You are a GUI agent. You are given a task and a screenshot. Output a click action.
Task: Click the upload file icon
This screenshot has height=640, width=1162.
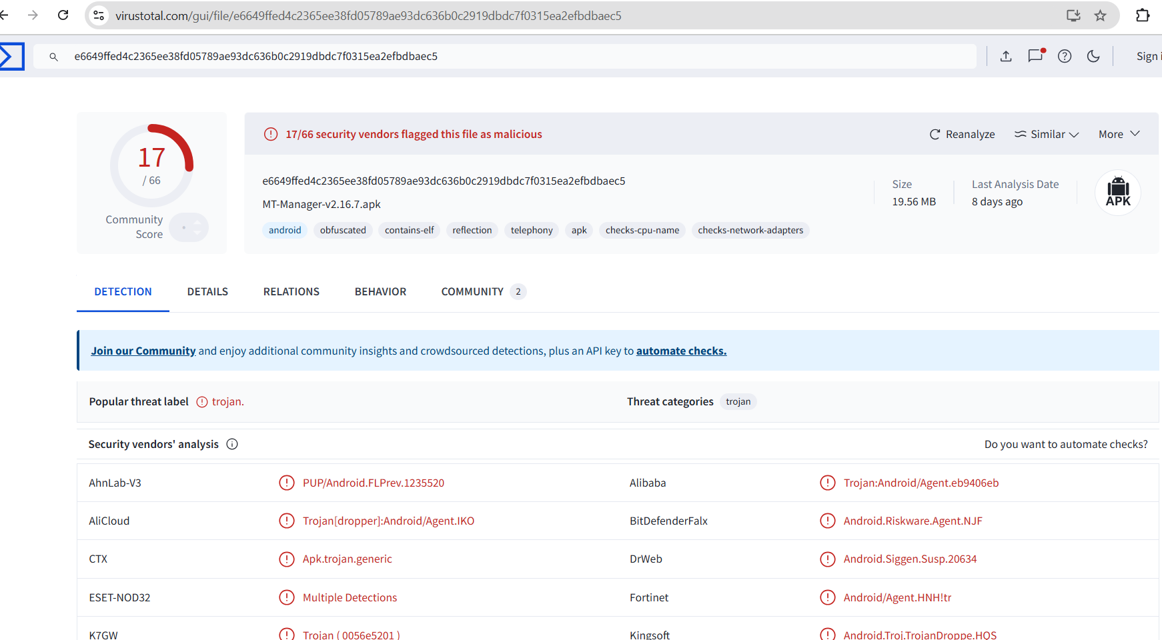(x=1006, y=57)
